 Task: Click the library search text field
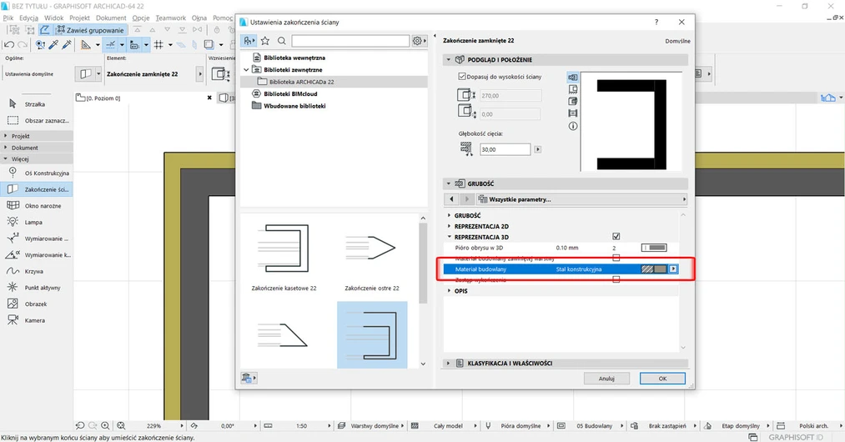[x=350, y=40]
